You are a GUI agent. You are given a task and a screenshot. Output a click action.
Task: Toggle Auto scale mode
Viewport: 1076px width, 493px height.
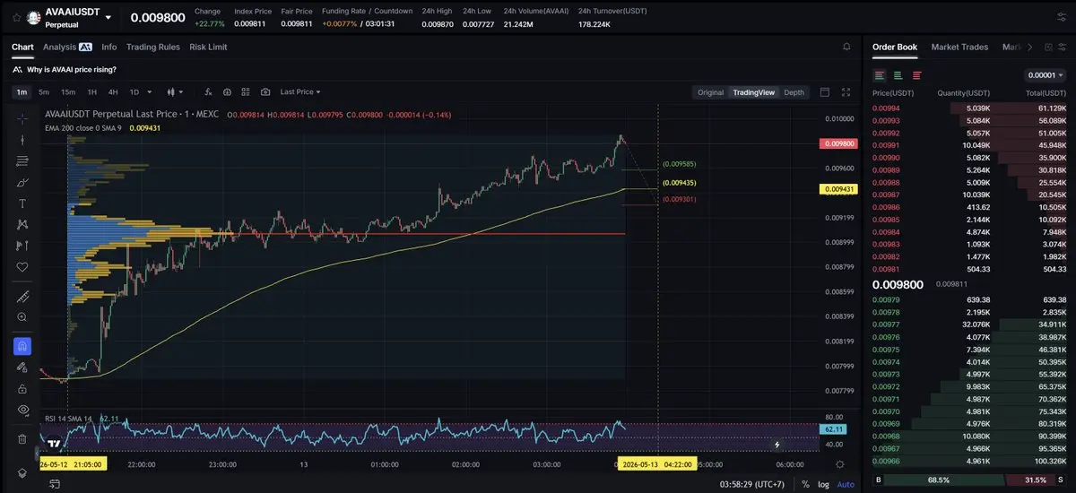point(846,484)
